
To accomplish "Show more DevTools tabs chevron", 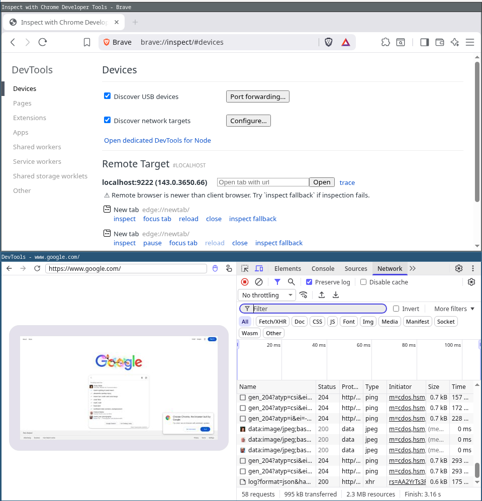I will 413,269.
